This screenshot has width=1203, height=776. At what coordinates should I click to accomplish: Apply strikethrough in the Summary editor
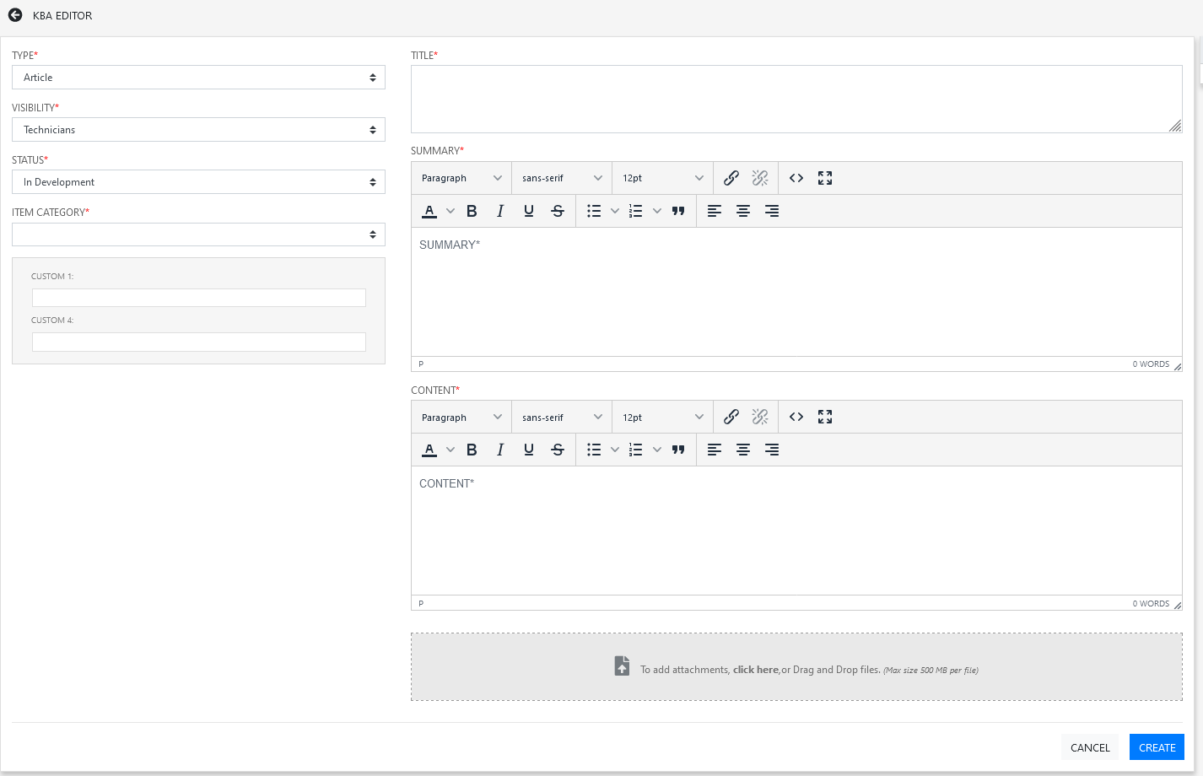point(558,211)
